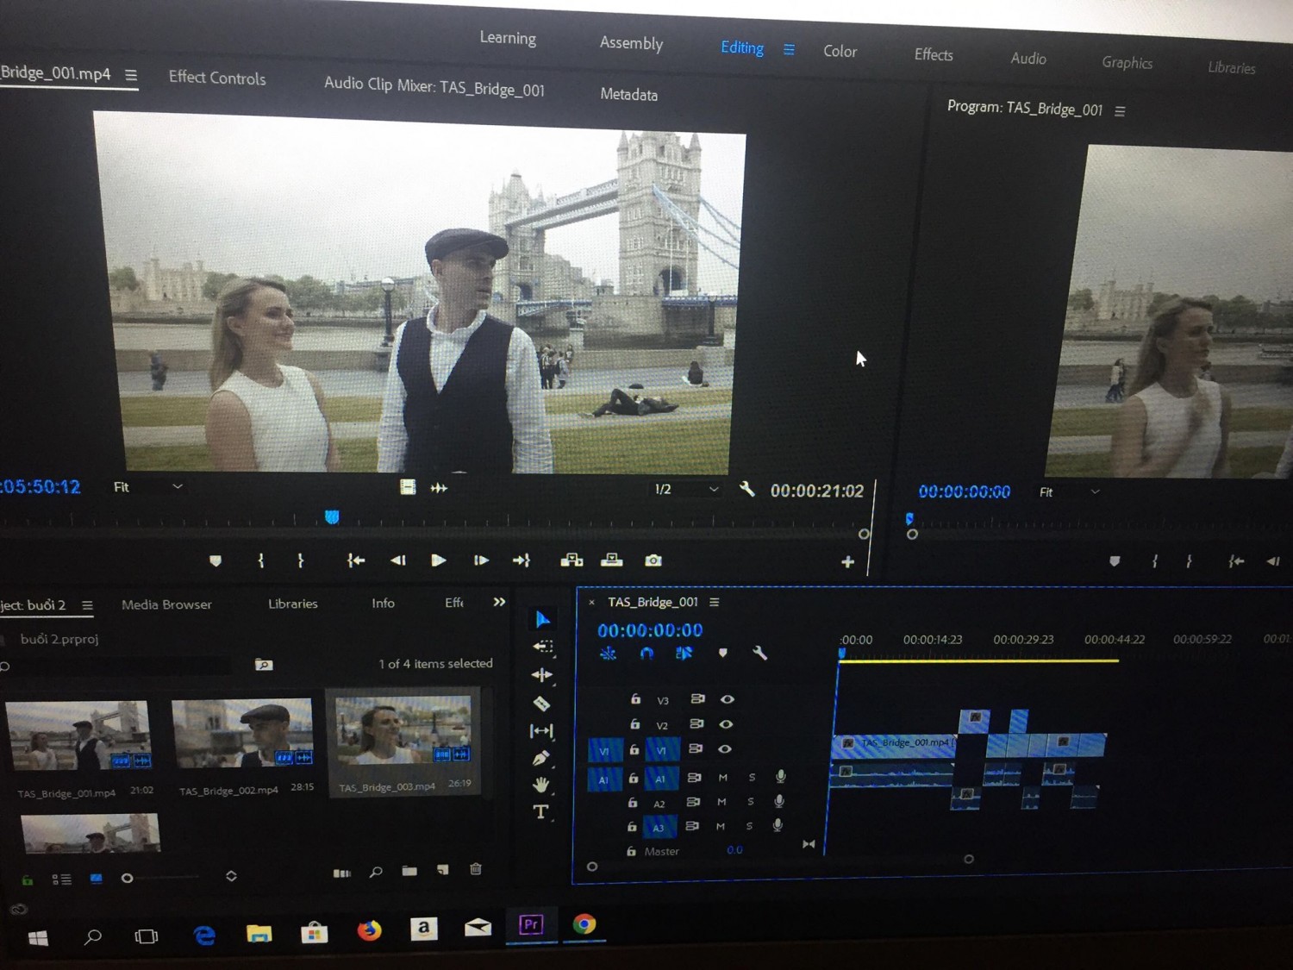Viewport: 1293px width, 970px height.
Task: Click Insert button in Source monitor
Action: click(572, 560)
